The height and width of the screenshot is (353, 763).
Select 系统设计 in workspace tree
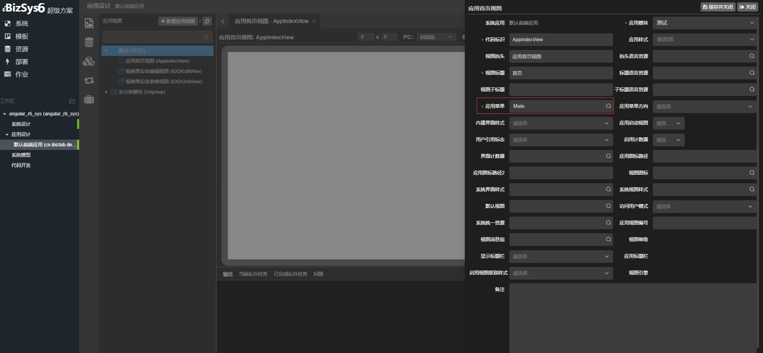(21, 124)
